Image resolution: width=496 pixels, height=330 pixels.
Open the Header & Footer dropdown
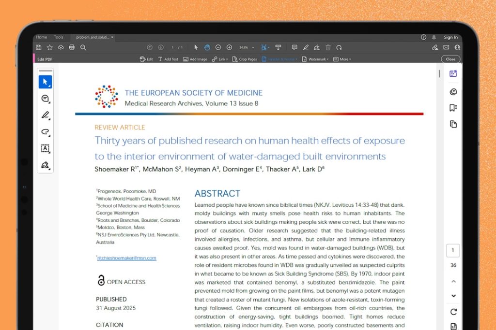279,59
